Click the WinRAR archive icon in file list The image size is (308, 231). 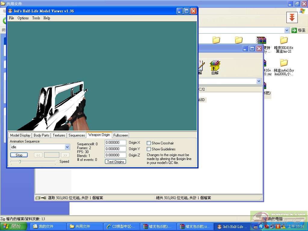(261, 40)
